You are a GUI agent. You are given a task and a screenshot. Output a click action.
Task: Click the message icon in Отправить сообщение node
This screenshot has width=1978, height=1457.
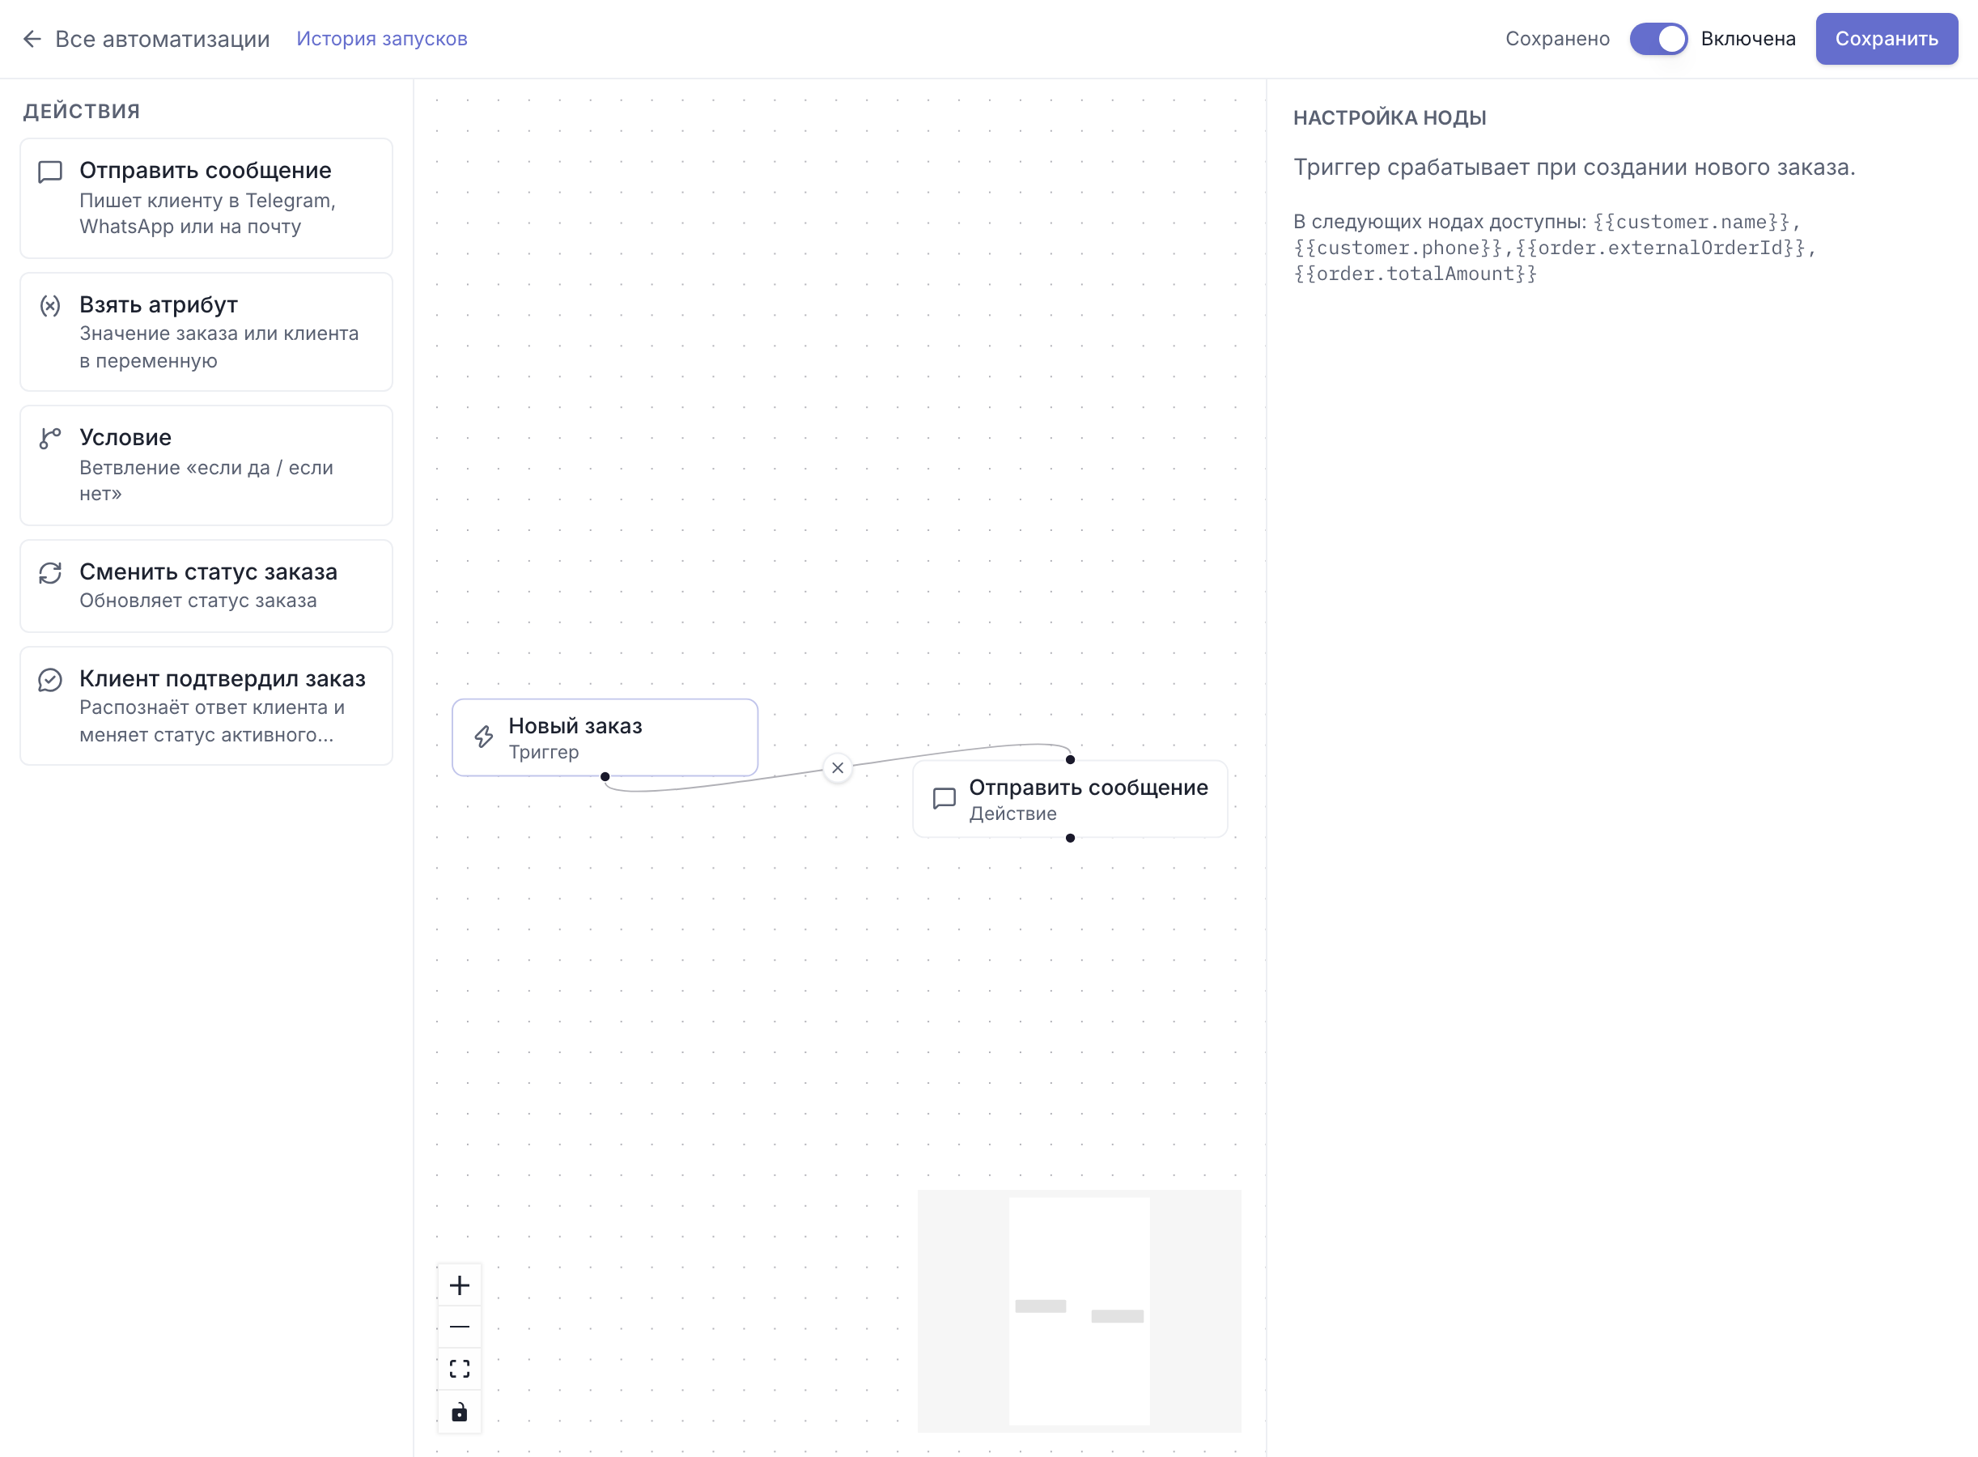tap(944, 799)
